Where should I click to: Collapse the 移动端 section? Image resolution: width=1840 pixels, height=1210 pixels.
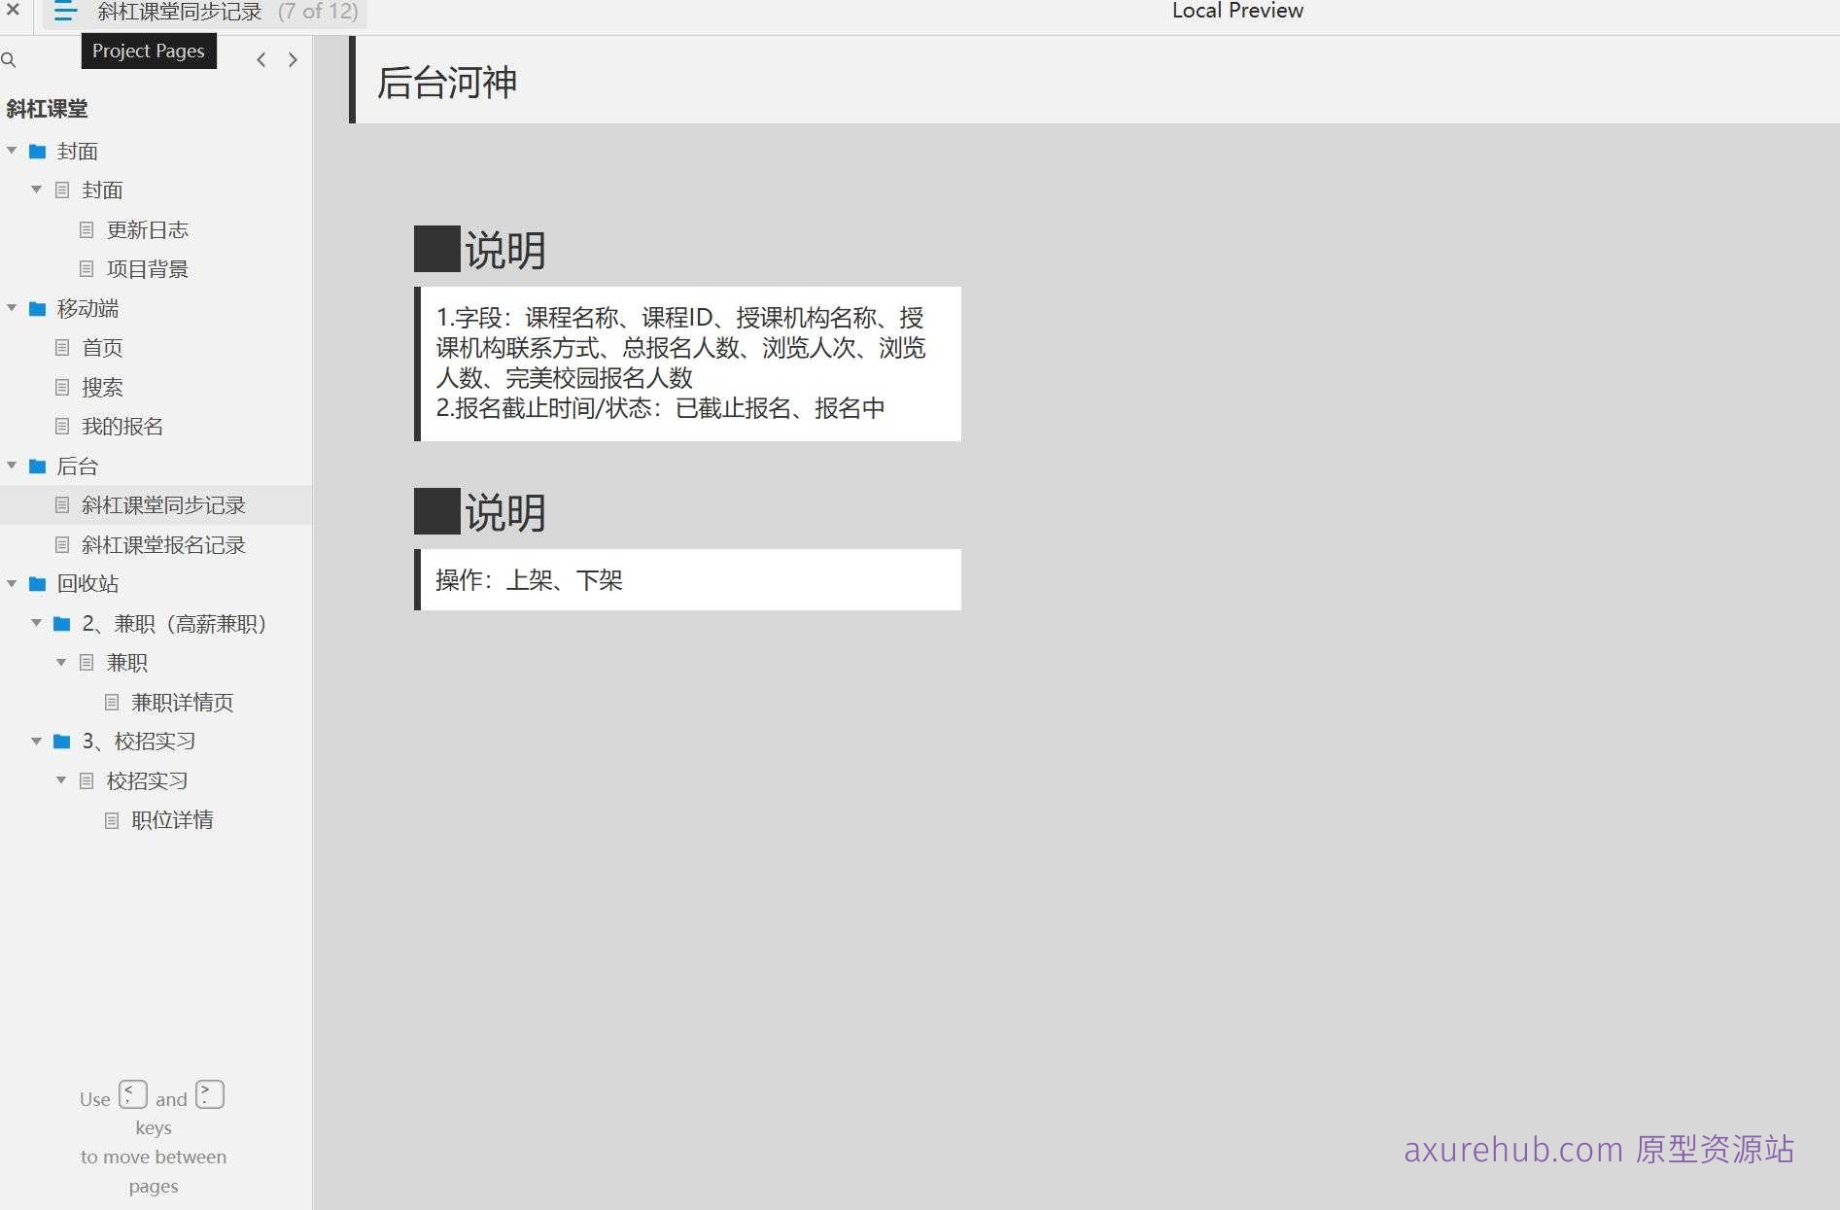click(x=12, y=308)
